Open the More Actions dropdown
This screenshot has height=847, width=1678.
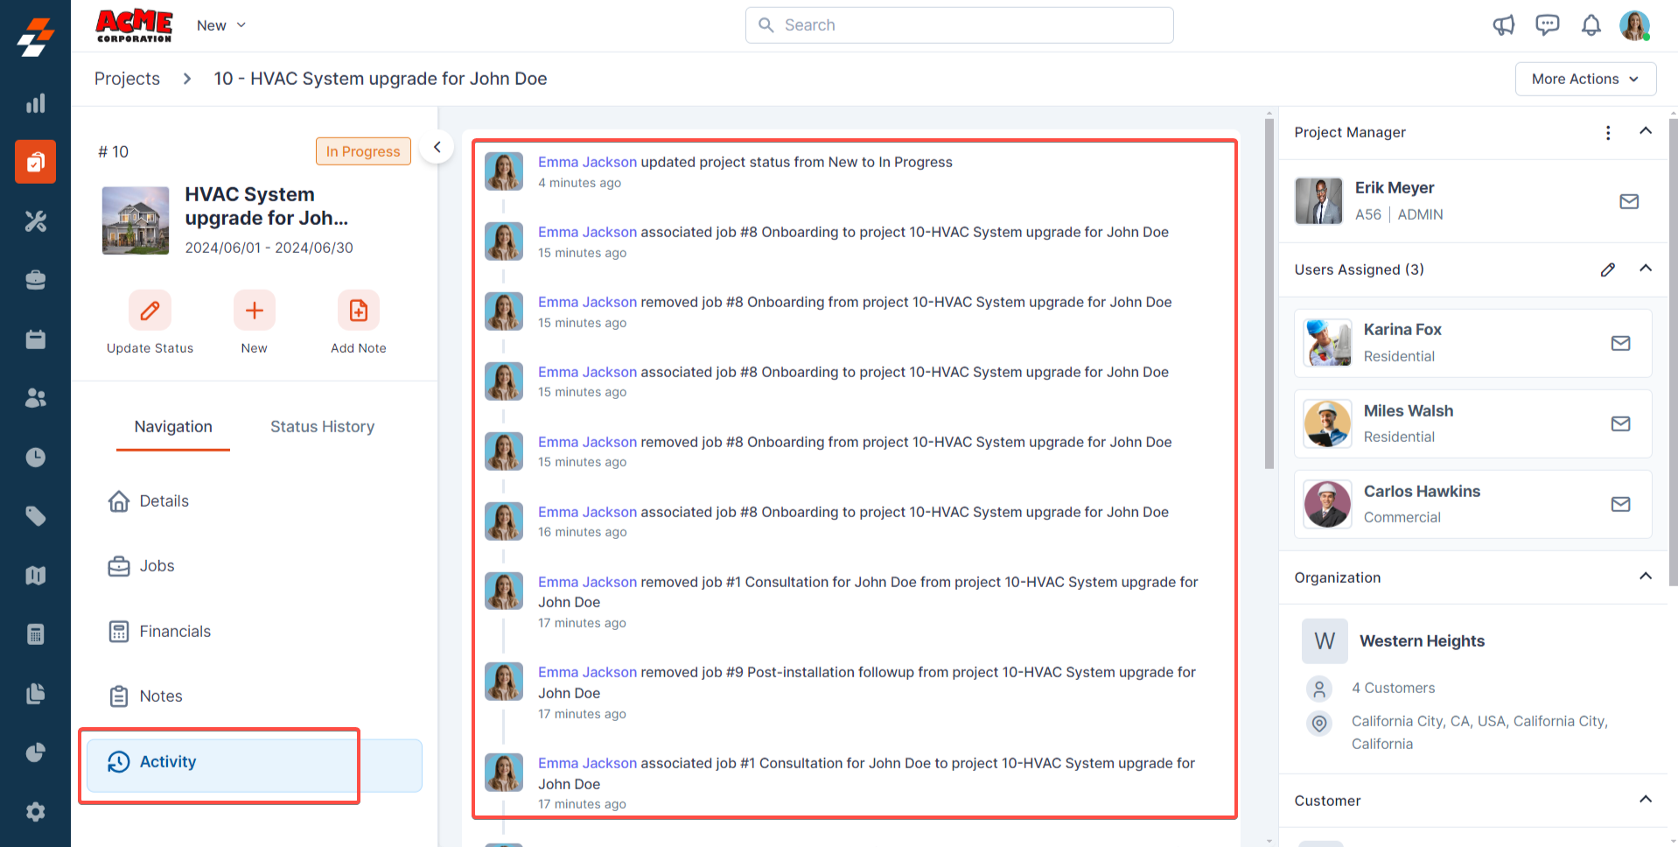click(x=1585, y=79)
